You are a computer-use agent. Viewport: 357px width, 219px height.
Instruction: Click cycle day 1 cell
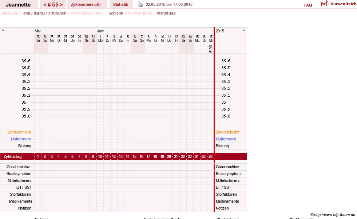38,157
